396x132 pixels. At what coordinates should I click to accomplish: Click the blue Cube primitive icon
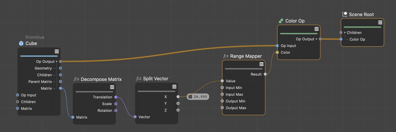21,43
